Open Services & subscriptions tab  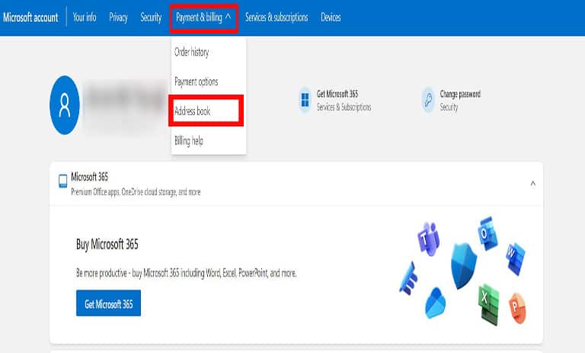point(277,18)
